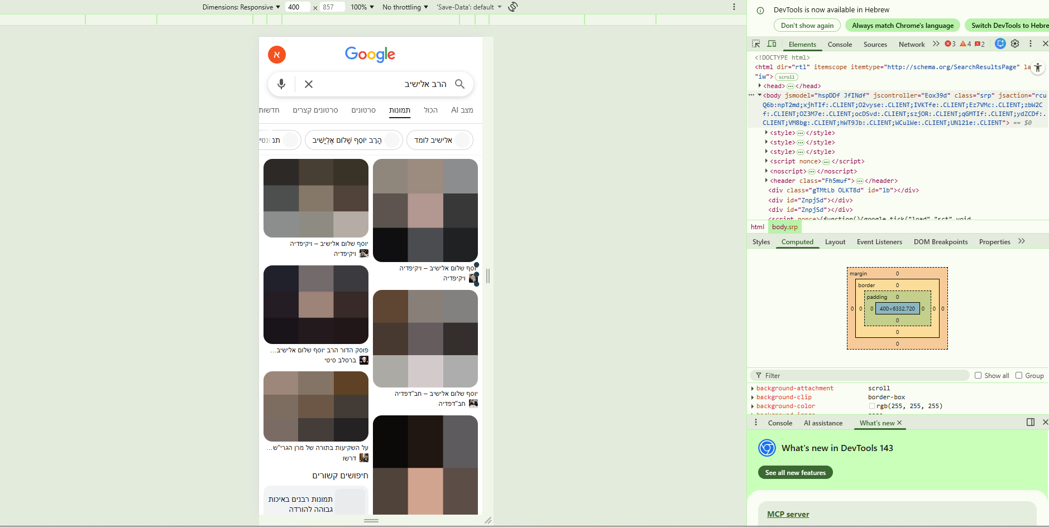This screenshot has width=1049, height=528.
Task: Open the MCP server link
Action: click(x=788, y=514)
